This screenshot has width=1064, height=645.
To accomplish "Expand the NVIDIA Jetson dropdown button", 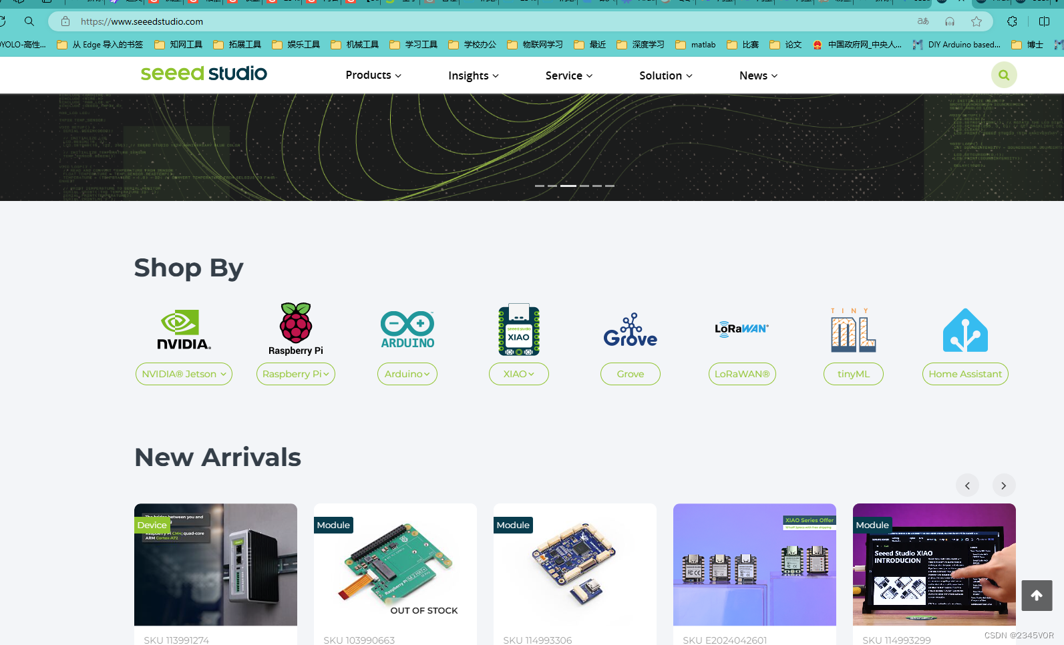I will (x=184, y=374).
